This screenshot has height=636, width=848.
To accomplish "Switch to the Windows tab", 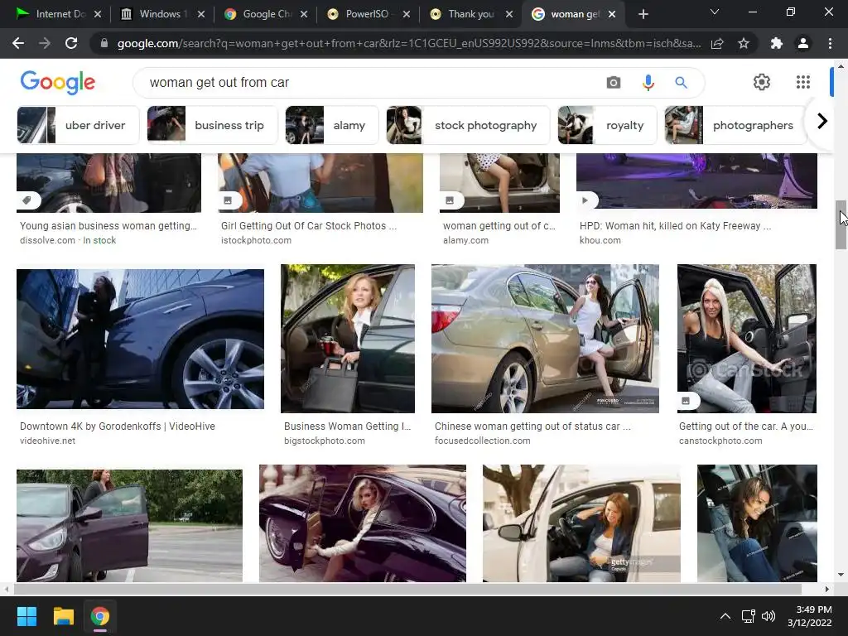I will tap(161, 14).
